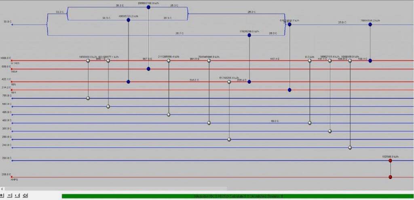
Task: Select blue cooler node on the 14A4 stream
Action: (148, 69)
